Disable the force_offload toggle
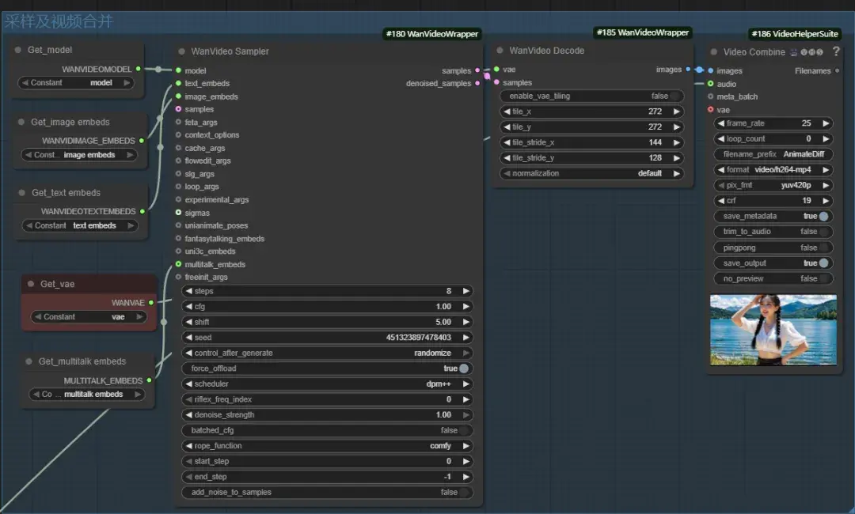The image size is (855, 514). click(327, 368)
